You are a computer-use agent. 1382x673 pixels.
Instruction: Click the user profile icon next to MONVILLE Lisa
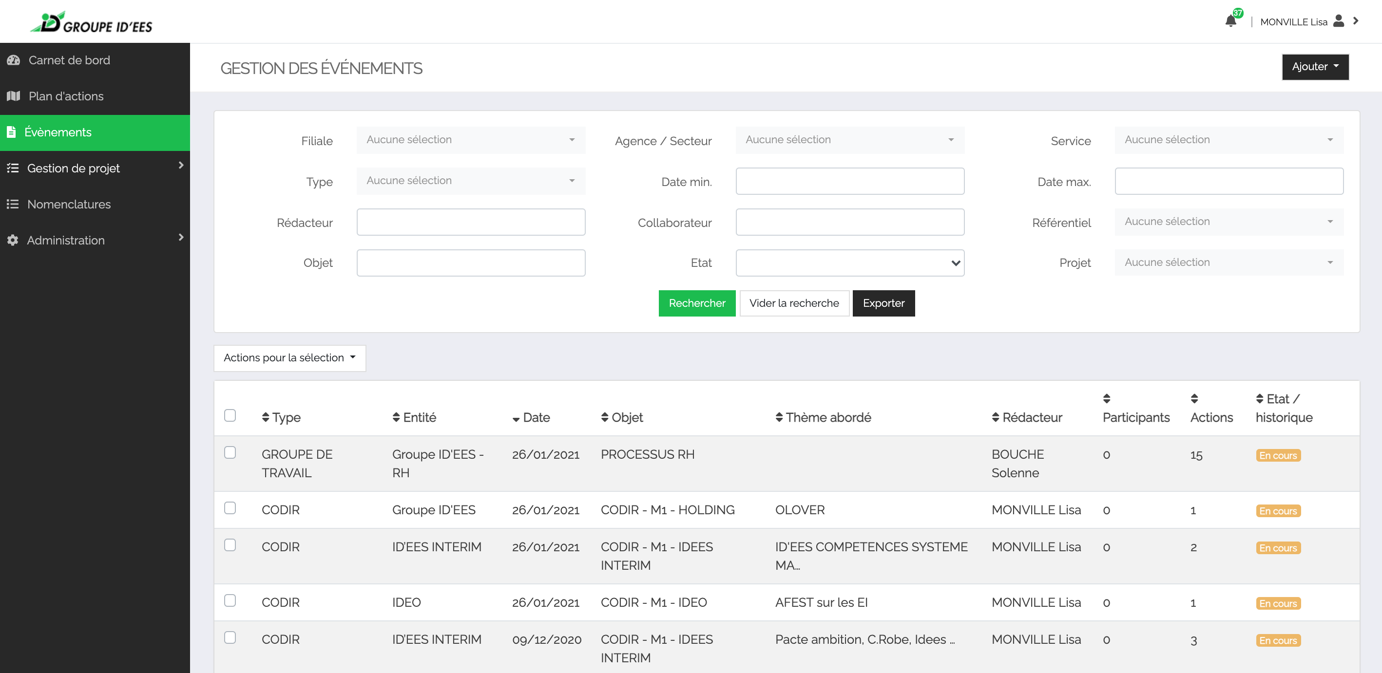coord(1339,21)
